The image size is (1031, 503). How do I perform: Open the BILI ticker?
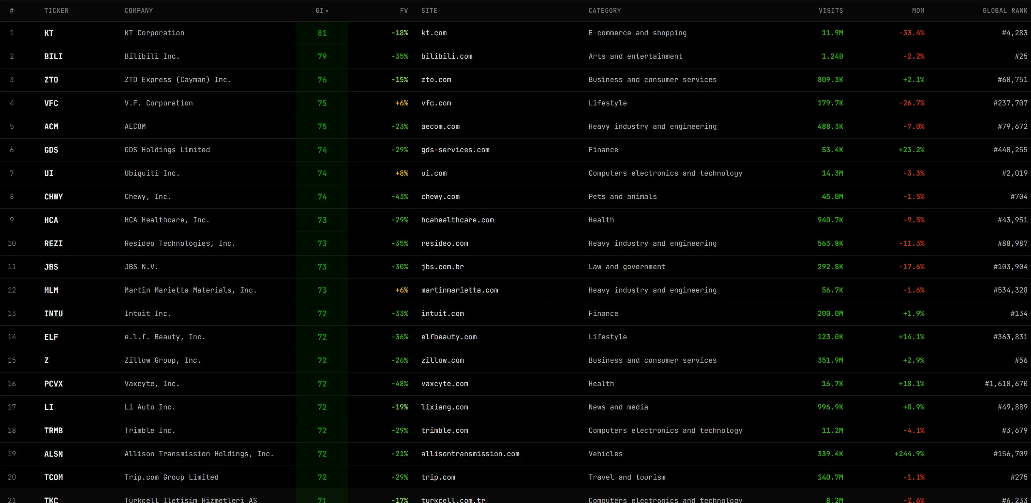[54, 57]
